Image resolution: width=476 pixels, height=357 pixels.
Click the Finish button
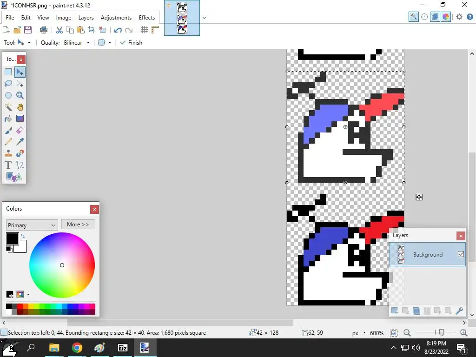click(x=131, y=42)
